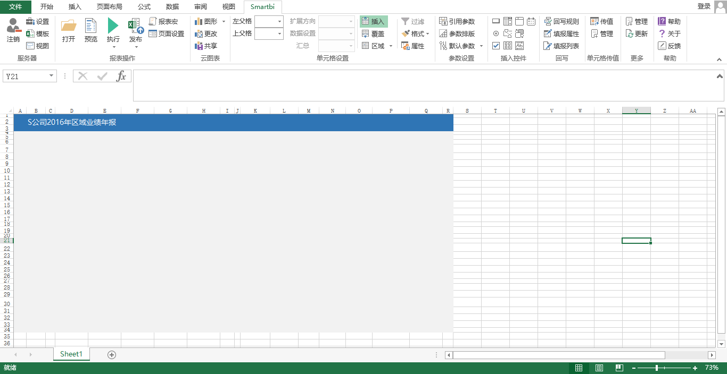Screen dimensions: 727x374
Task: Insert the checkbox control
Action: tap(496, 46)
